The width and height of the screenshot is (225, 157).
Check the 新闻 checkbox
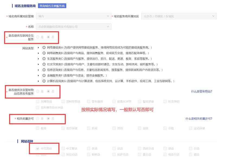click(89, 128)
